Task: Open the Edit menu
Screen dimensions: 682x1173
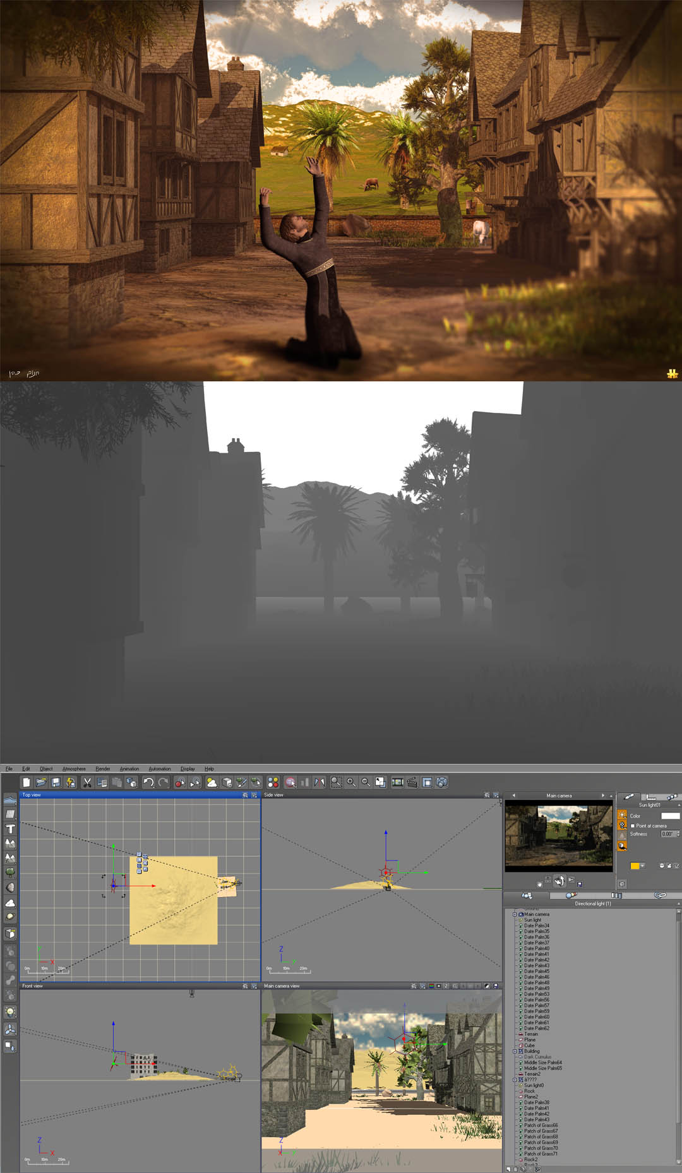Action: coord(26,768)
